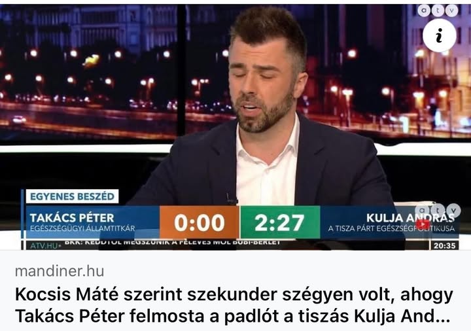
Task: Click the video preview thumbnail
Action: click(x=235, y=127)
